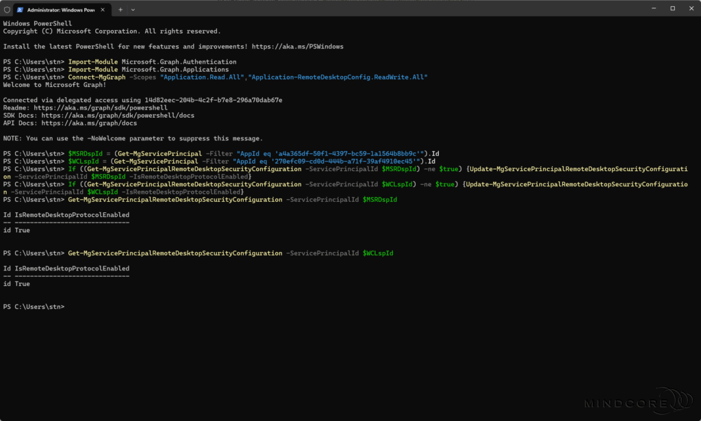Click the API Docs URL aka.ms/graph/docs
This screenshot has width=701, height=421.
(x=90, y=123)
